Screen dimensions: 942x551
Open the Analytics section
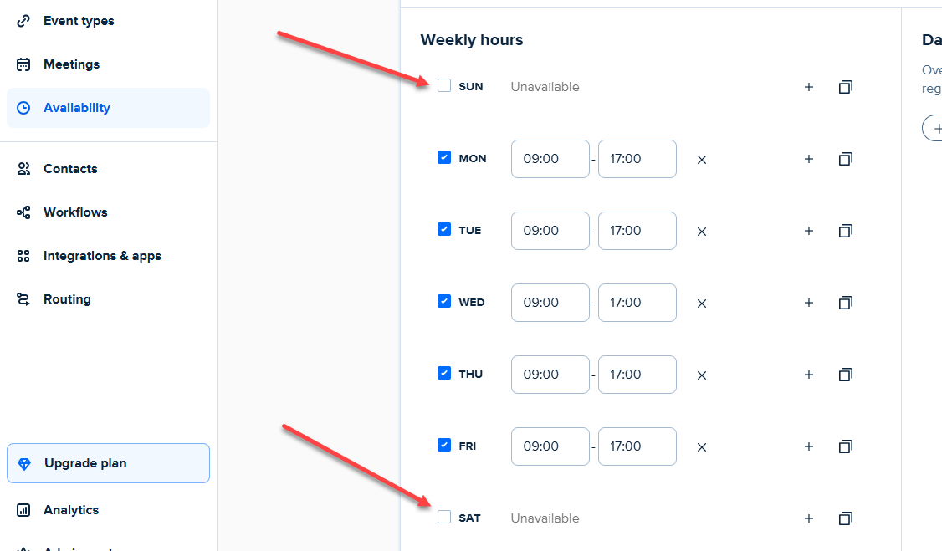pos(71,509)
